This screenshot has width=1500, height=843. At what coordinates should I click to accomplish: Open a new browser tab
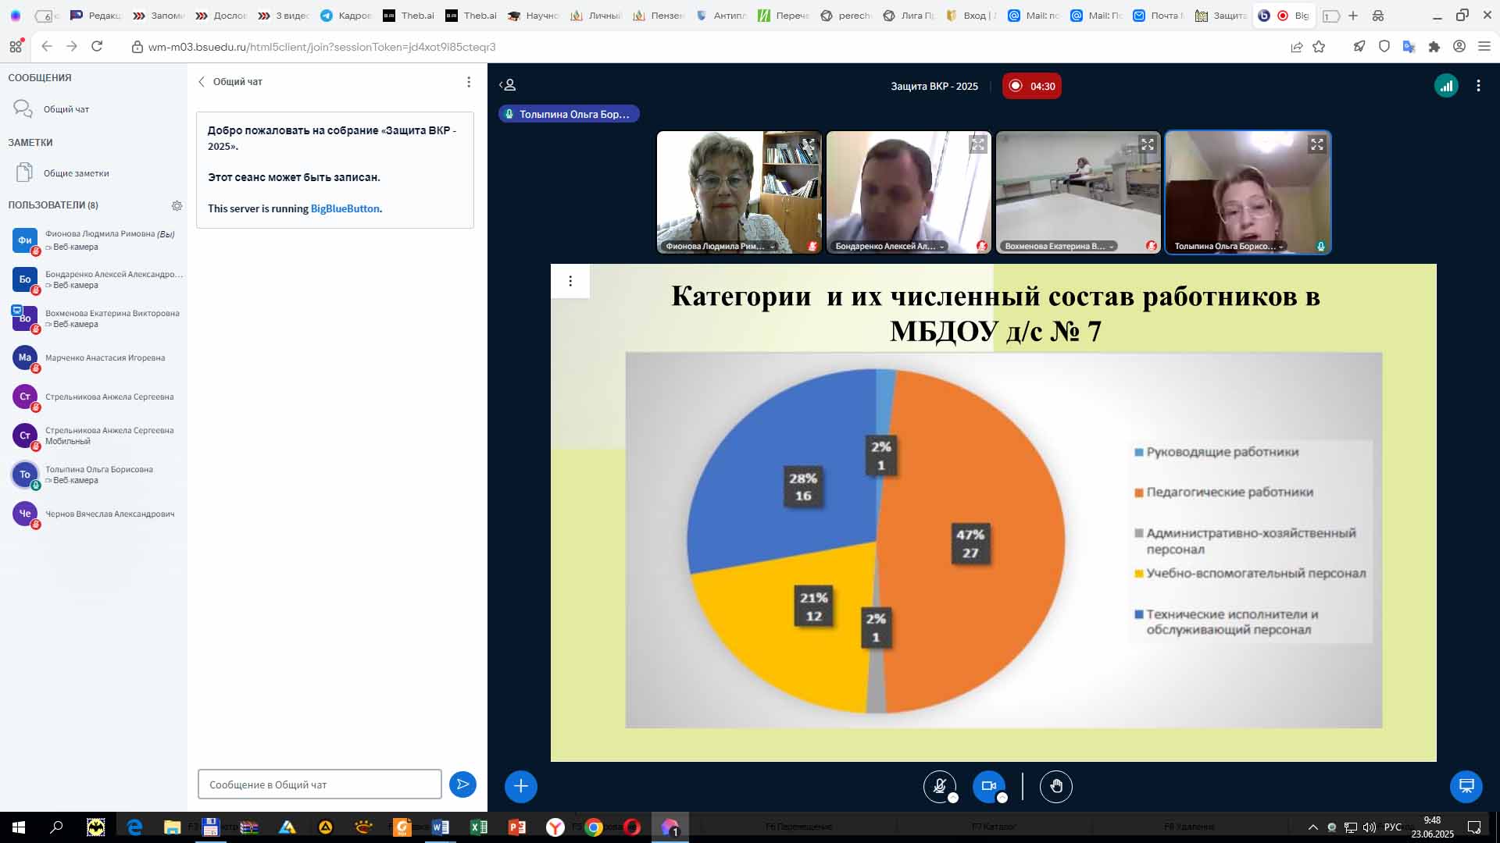click(1353, 16)
